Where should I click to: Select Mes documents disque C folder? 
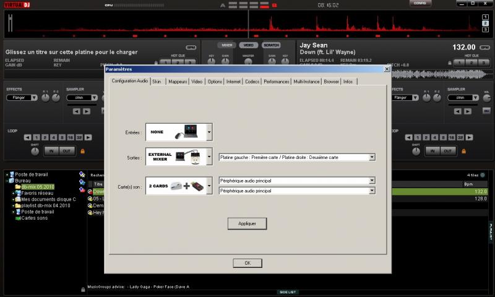[49, 199]
